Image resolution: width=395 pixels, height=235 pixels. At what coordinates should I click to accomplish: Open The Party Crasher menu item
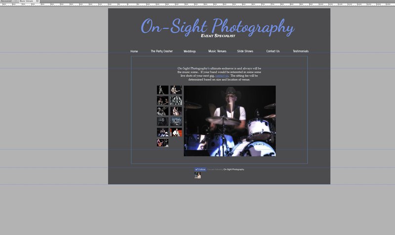pos(162,51)
